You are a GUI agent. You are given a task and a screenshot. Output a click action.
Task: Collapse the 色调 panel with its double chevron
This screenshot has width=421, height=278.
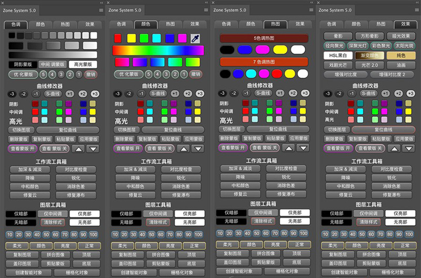coord(102,3)
